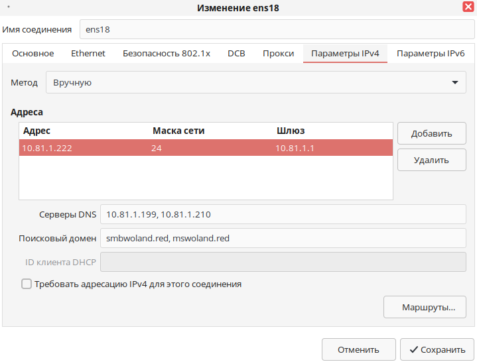Image resolution: width=477 pixels, height=364 pixels.
Task: Switch to Параметры IPv6 tab
Action: pyautogui.click(x=431, y=54)
